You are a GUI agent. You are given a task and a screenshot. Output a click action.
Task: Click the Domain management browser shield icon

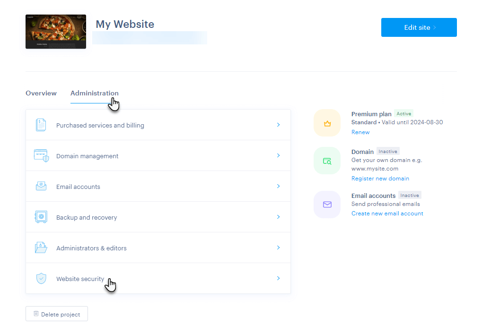(x=41, y=155)
